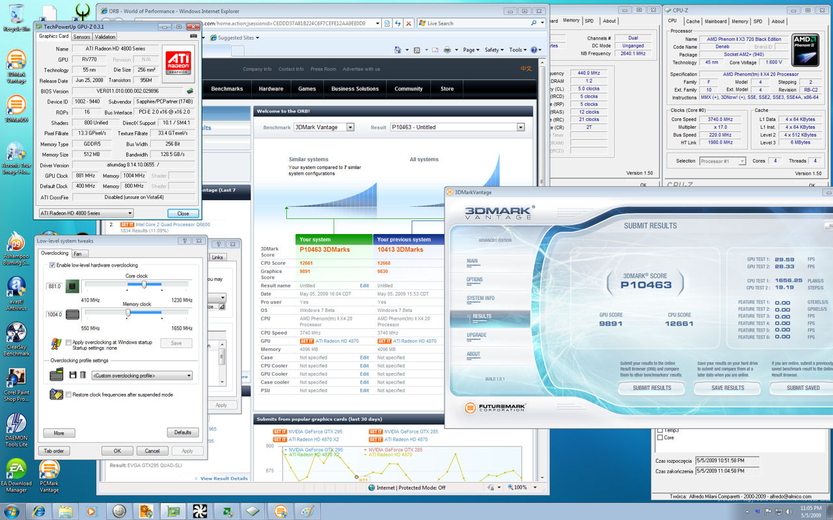This screenshot has height=520, width=833.
Task: Open the Hardware menu on ORB site
Action: click(271, 89)
